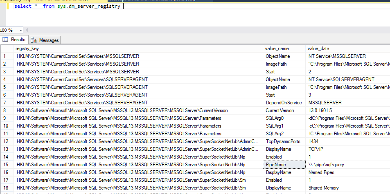Viewport: 390px width, 194px height.
Task: Select row header number 15
Action: tap(7, 165)
